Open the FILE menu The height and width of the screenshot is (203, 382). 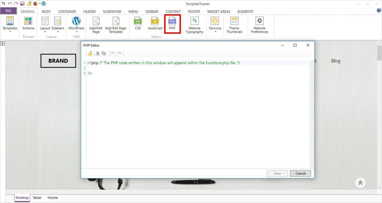tap(8, 11)
